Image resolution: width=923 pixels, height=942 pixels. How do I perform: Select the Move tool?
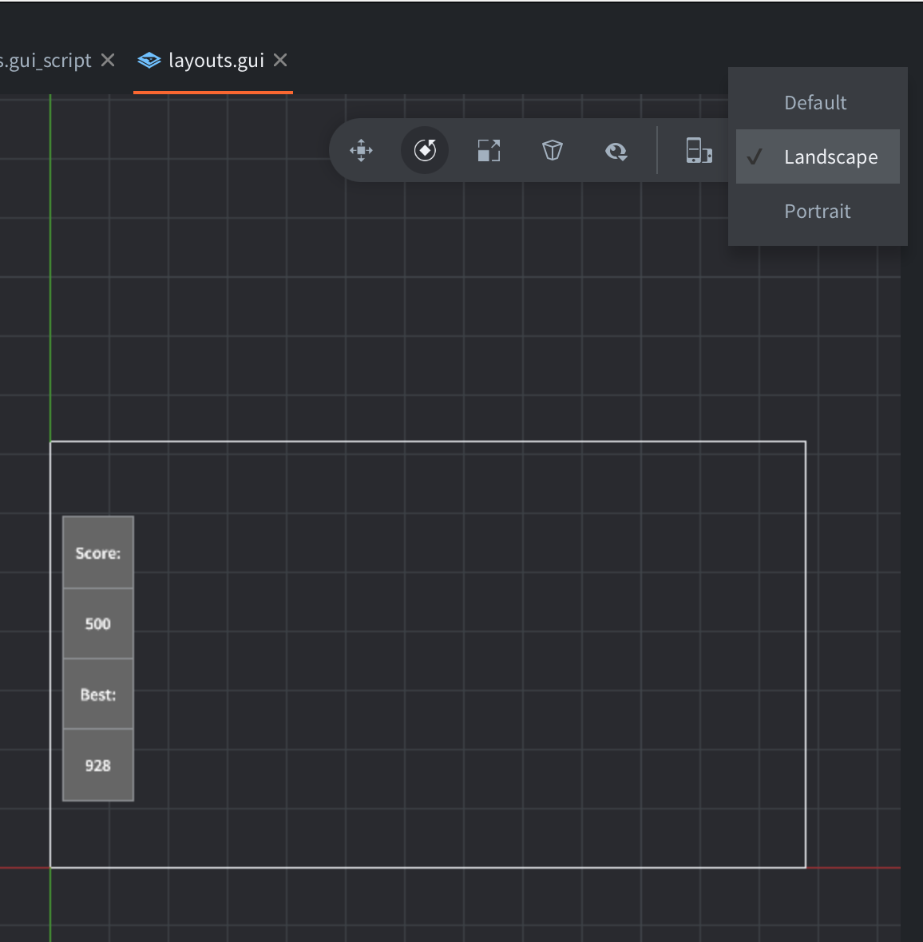[x=361, y=150]
